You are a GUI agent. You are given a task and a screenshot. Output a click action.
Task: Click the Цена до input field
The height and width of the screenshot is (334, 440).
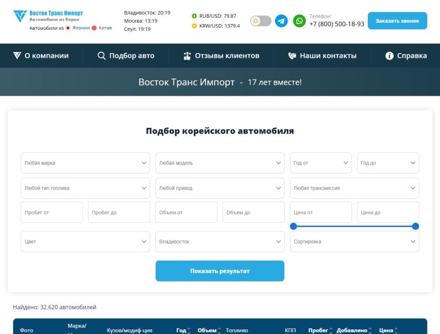point(388,212)
